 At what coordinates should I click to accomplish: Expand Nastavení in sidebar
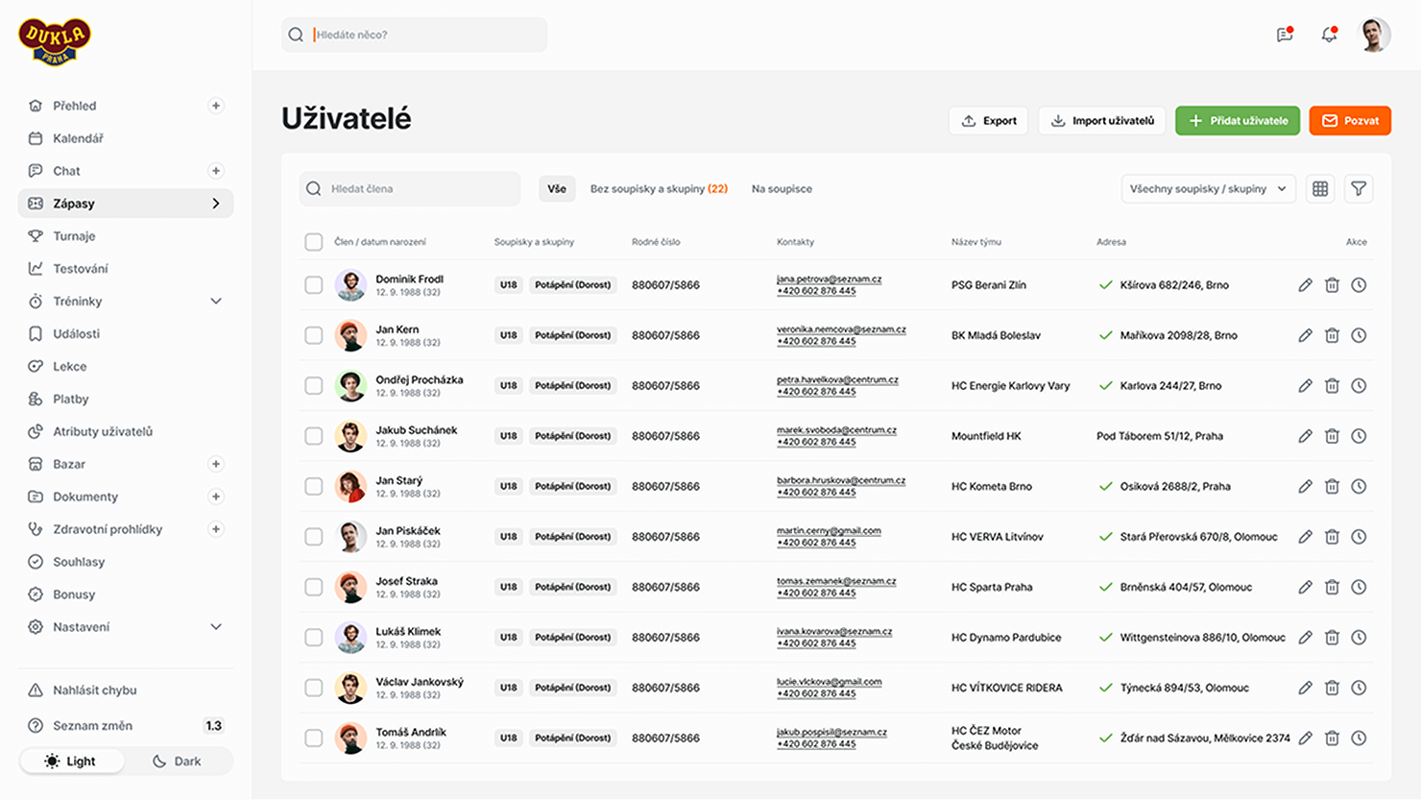click(x=216, y=627)
